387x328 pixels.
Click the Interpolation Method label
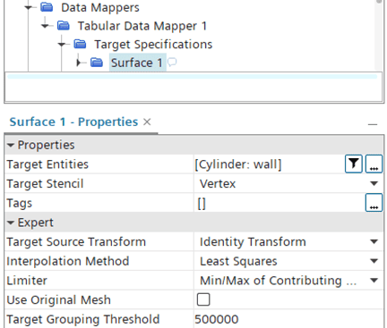(x=68, y=261)
